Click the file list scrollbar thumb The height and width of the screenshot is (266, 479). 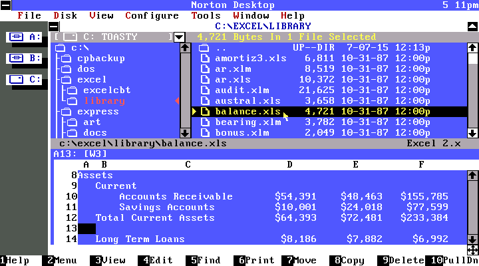472,59
